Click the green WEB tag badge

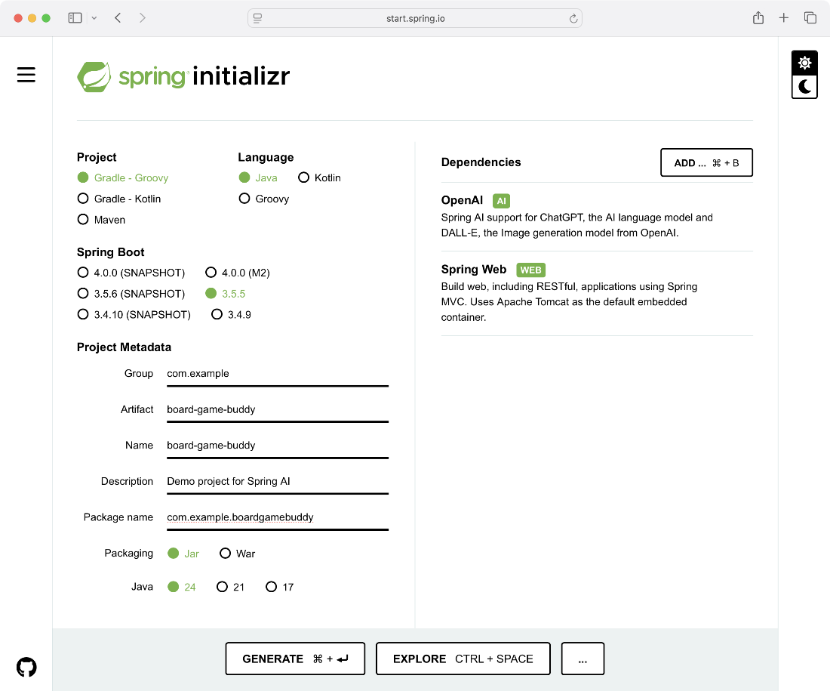coord(530,270)
